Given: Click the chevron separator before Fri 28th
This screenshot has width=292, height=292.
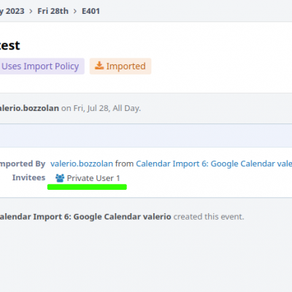Looking at the screenshot, I should point(31,11).
